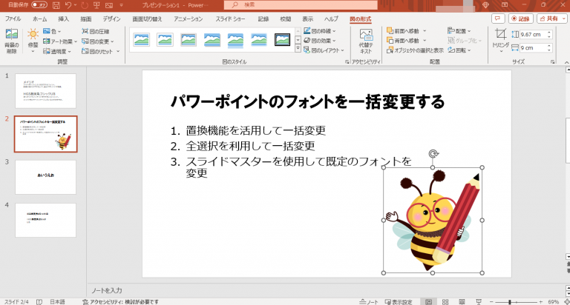Toggle the 自動保存 autosave switch

39,5
